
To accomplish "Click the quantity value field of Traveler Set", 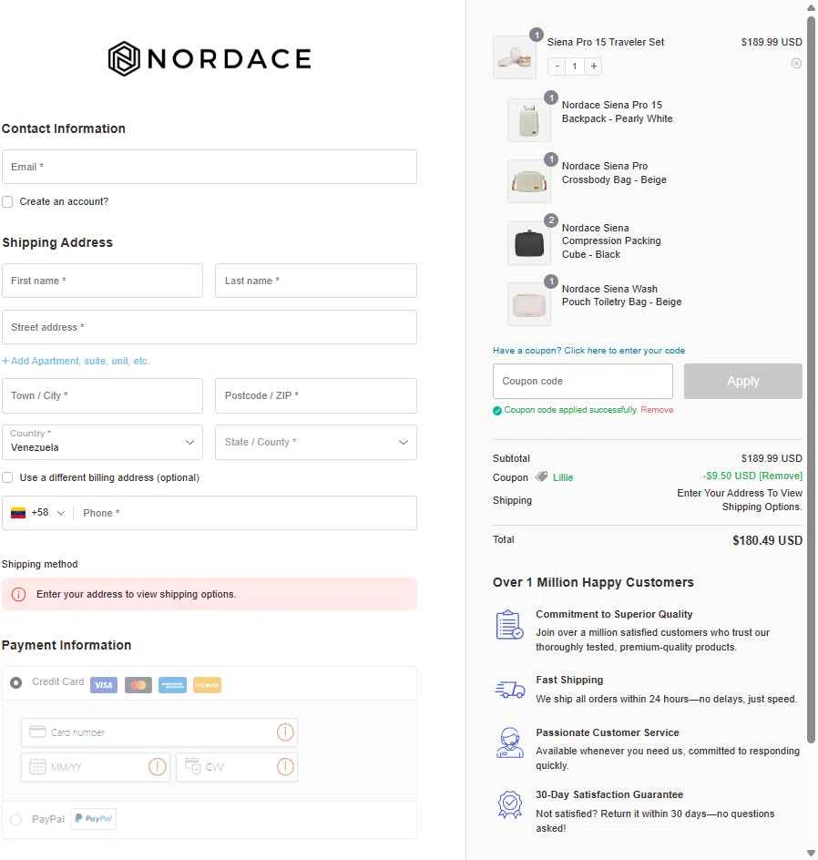I will click(x=575, y=67).
